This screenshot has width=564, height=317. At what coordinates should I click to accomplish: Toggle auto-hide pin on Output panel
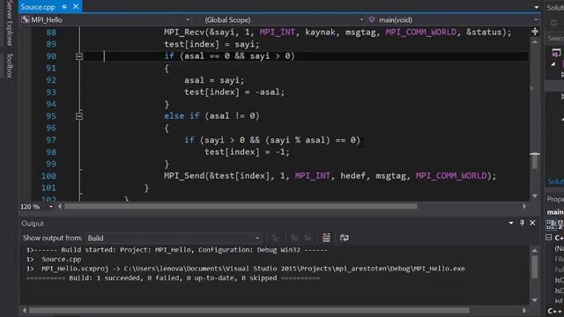[522, 223]
